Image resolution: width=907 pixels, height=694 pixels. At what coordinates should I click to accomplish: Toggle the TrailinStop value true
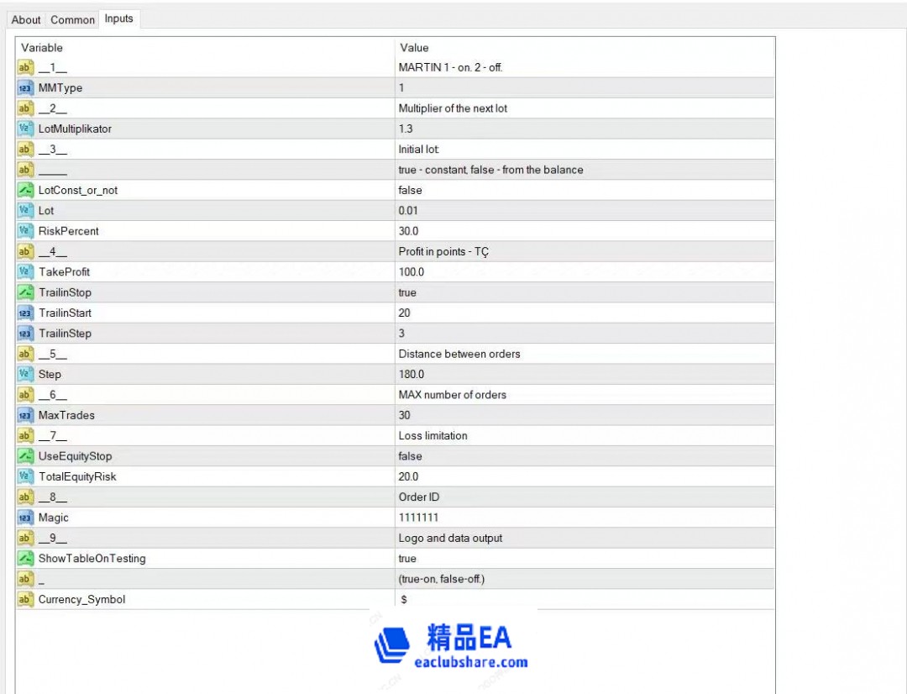pyautogui.click(x=407, y=292)
